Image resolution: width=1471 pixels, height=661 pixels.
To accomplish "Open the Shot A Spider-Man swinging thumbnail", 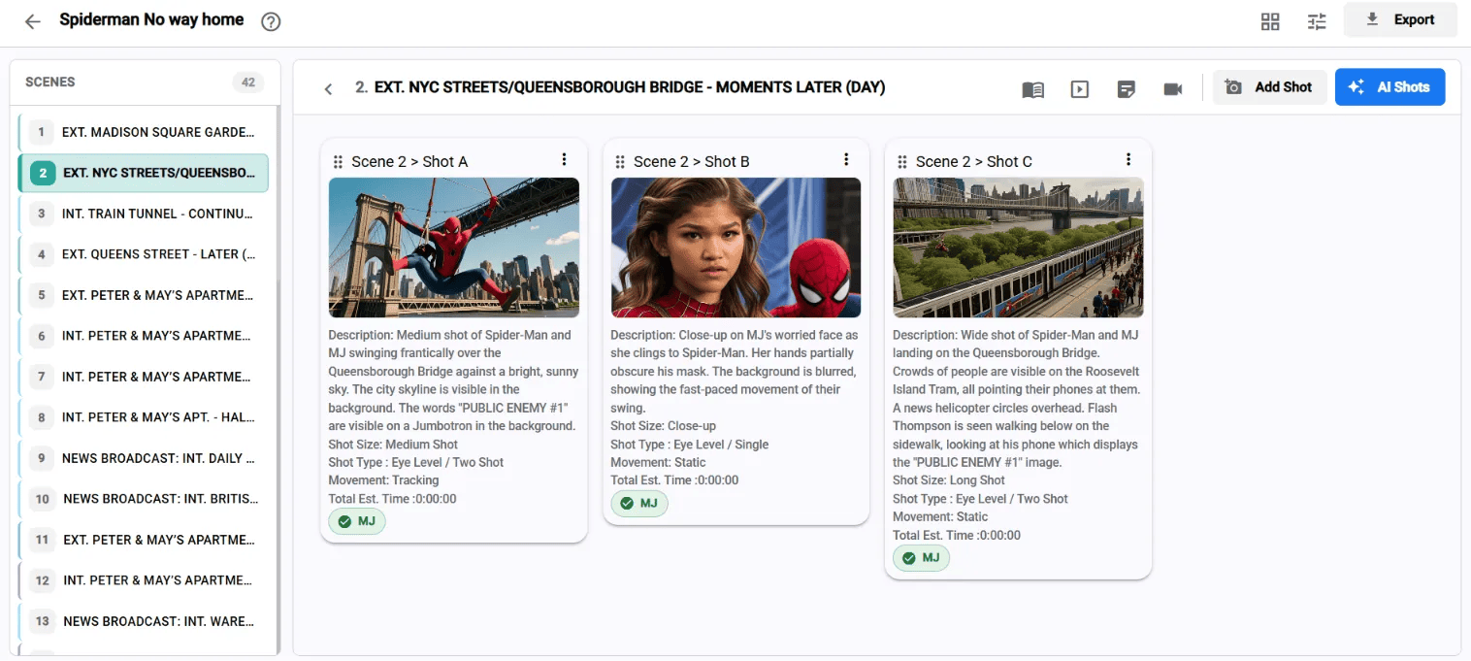I will (454, 248).
